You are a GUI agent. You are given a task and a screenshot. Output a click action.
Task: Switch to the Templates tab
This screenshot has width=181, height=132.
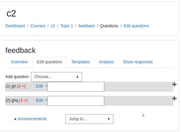[x=80, y=62]
